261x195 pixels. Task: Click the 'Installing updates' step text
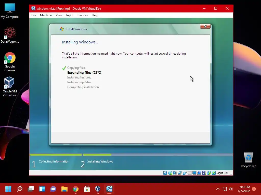pyautogui.click(x=79, y=82)
